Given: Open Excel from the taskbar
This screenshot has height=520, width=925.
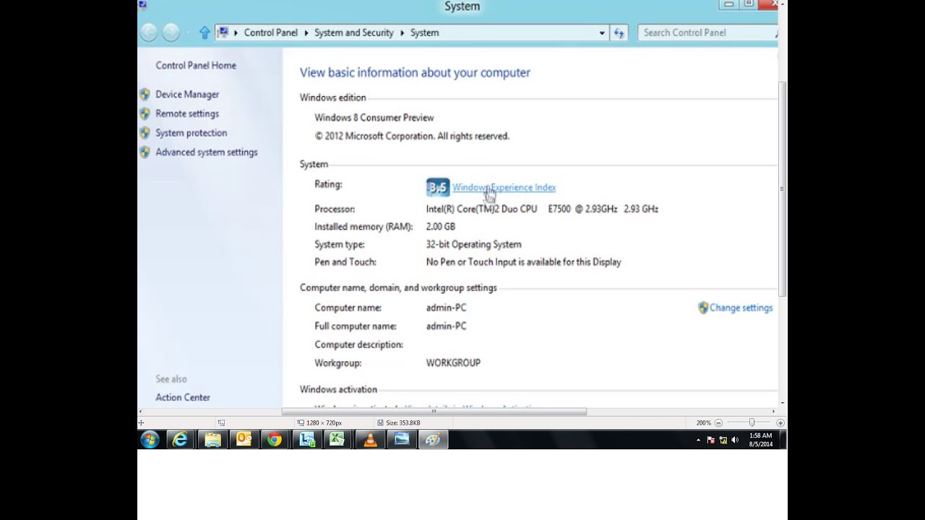Looking at the screenshot, I should click(337, 439).
